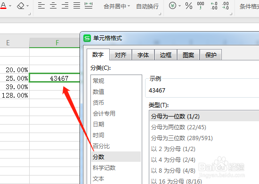Switch to 数字 tab
Image resolution: width=259 pixels, height=184 pixels.
pos(98,54)
